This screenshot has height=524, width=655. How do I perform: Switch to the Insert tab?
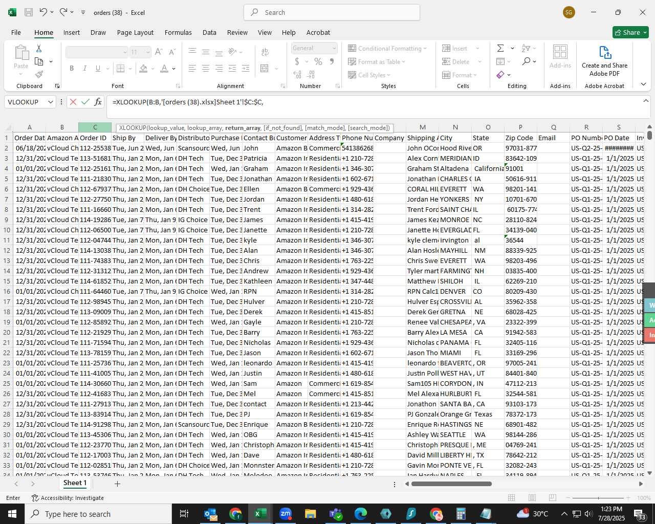(72, 32)
